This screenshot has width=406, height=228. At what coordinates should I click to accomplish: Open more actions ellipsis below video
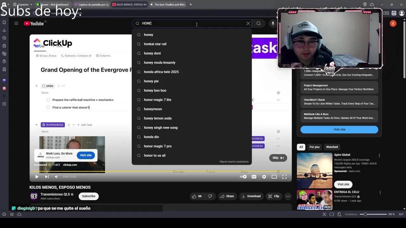(x=288, y=196)
